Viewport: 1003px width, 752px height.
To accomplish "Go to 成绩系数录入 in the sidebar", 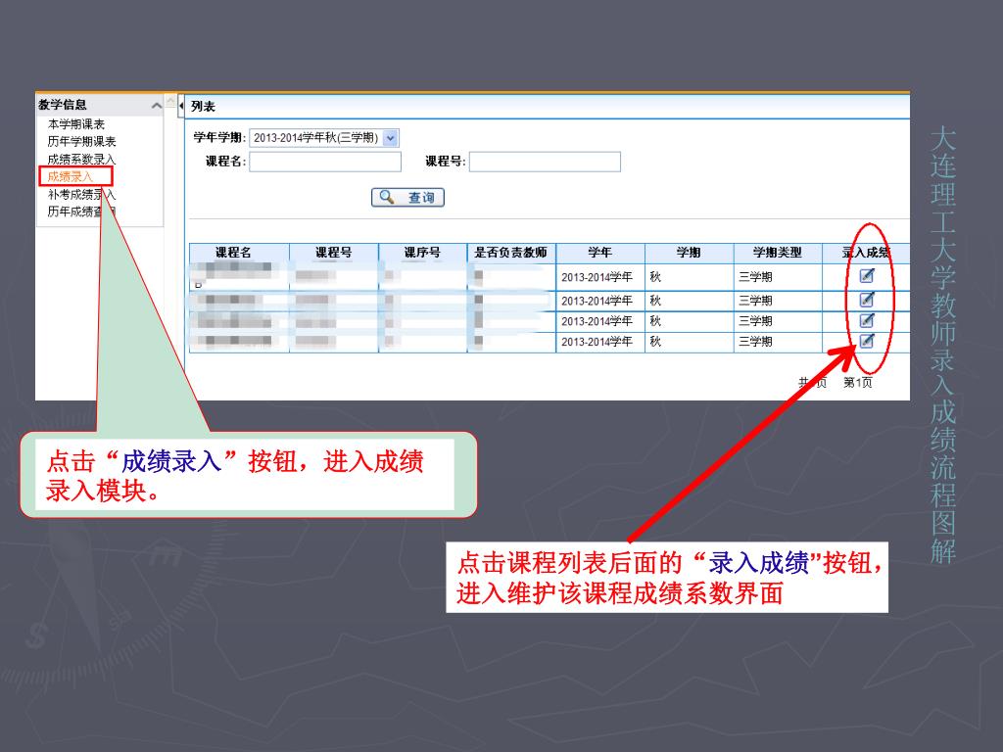I will coord(82,159).
